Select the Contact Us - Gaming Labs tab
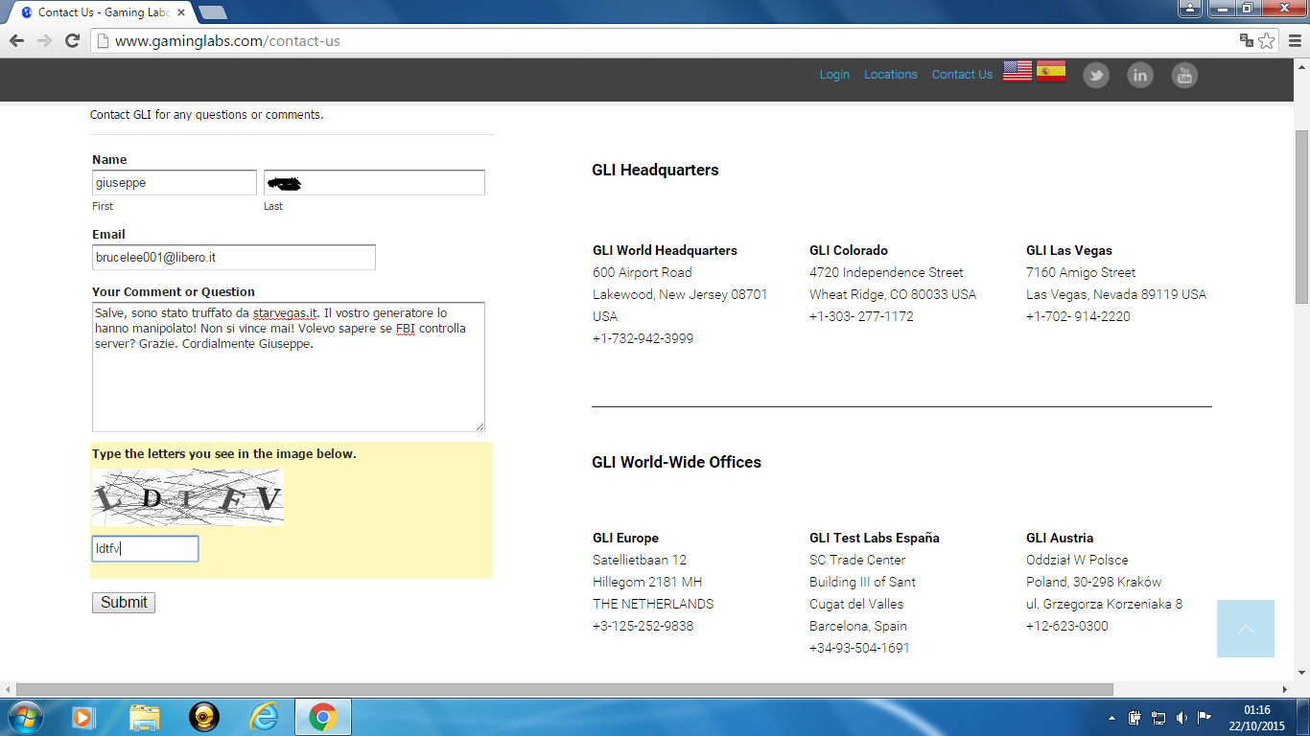 click(103, 12)
